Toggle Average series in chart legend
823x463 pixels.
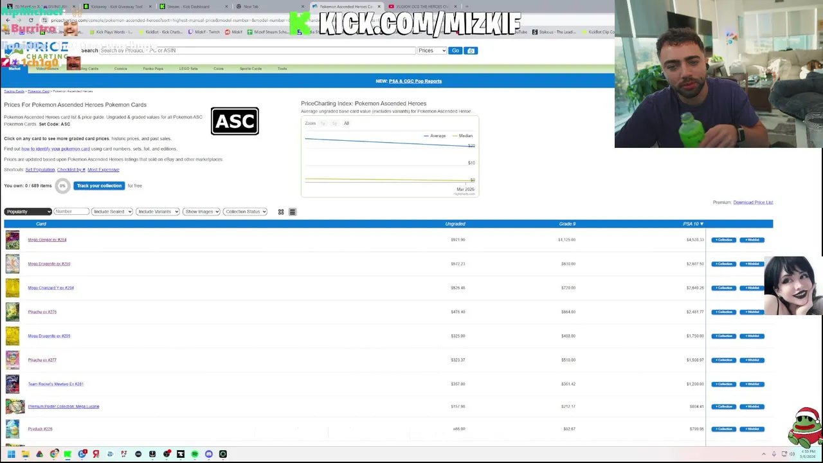coord(435,136)
